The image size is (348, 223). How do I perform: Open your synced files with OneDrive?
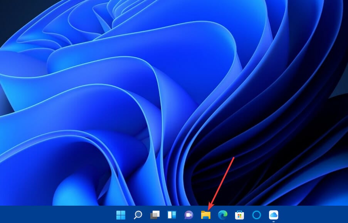coord(273,215)
